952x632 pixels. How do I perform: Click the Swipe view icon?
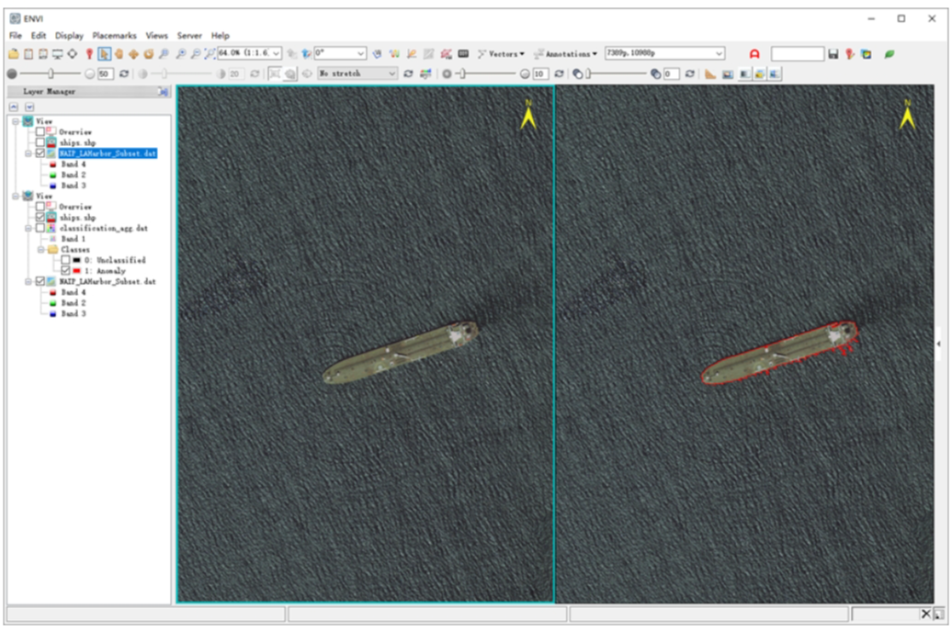point(775,74)
